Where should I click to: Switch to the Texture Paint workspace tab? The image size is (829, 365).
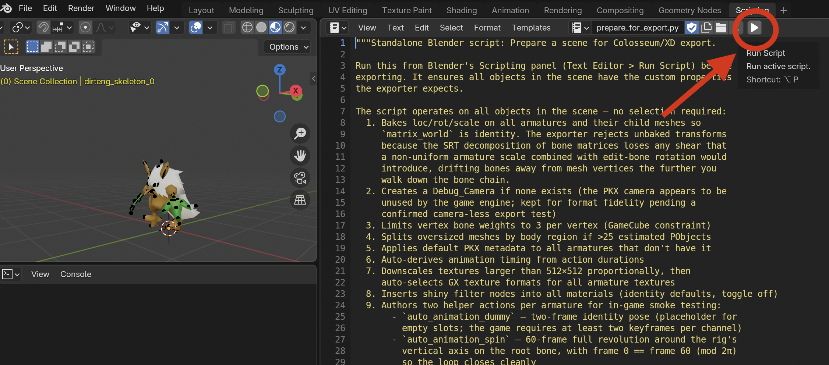[407, 10]
